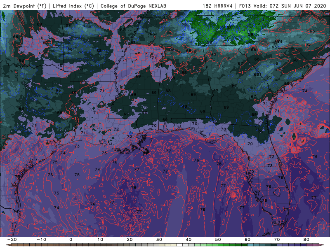Click the 40 tick label on color scale
Image resolution: width=330 pixels, height=247 pixels.
[x=189, y=240]
